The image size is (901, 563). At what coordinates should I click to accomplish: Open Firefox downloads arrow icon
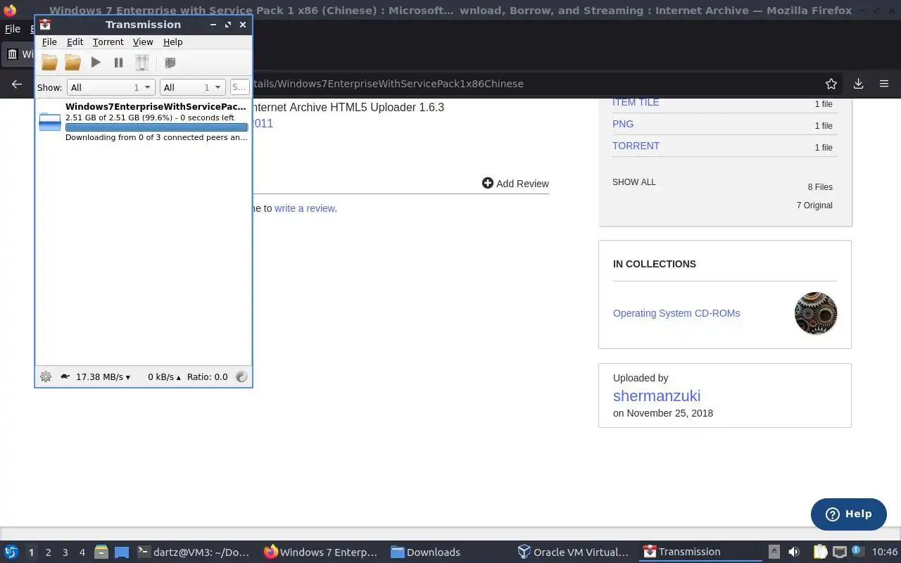pos(858,84)
